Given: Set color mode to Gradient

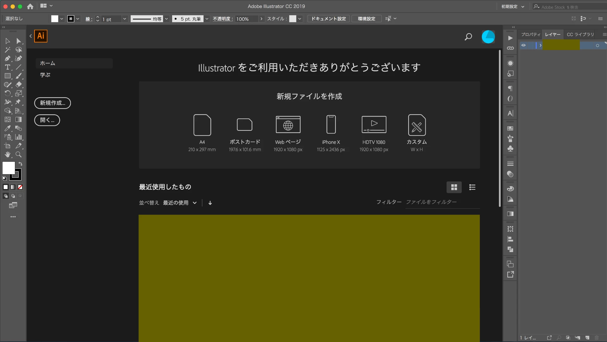Looking at the screenshot, I should [x=13, y=187].
